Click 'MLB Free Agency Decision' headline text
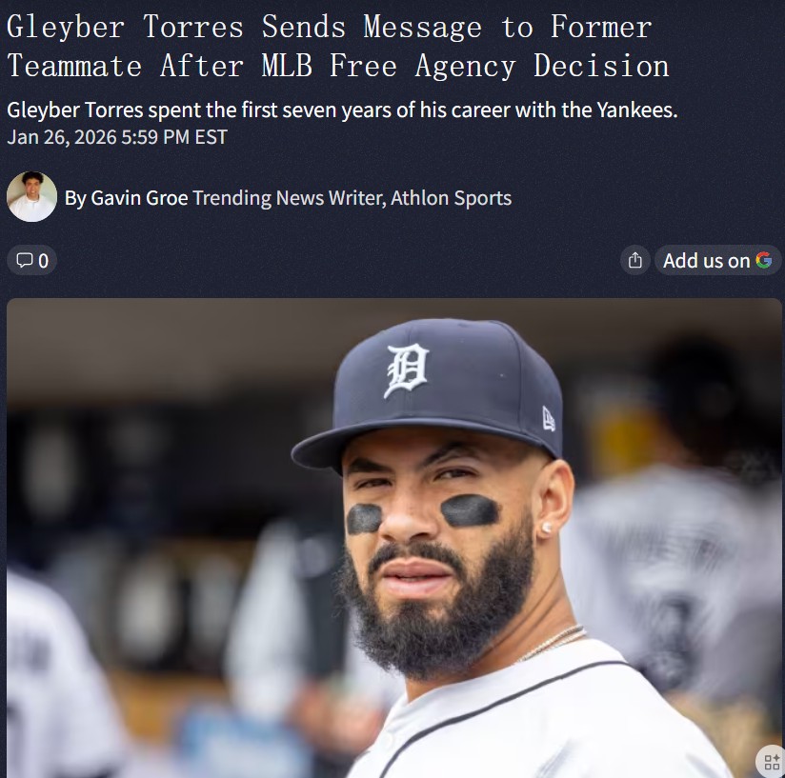This screenshot has height=778, width=785. (466, 66)
